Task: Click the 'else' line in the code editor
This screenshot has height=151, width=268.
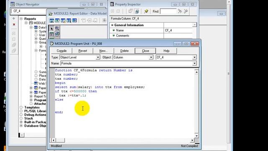Action: [59, 100]
